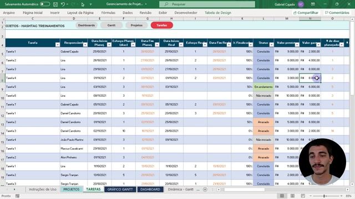The height and width of the screenshot is (199, 355).
Task: Open the Layout da Página tab
Action: [x=80, y=13]
